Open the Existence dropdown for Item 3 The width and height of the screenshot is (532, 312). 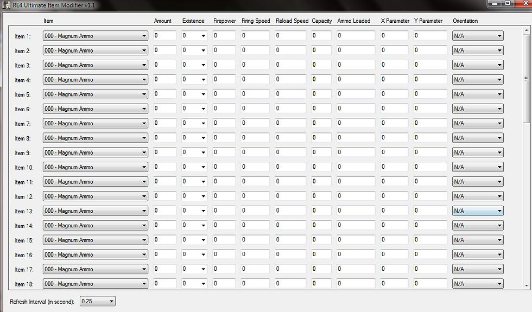point(194,65)
